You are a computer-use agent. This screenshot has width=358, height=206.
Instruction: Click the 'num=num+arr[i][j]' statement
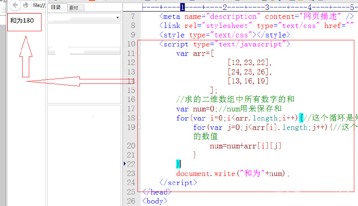click(x=245, y=146)
